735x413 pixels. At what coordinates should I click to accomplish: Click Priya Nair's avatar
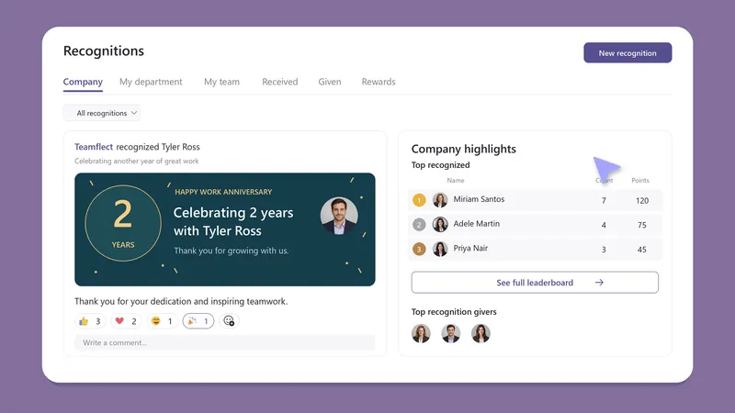440,249
